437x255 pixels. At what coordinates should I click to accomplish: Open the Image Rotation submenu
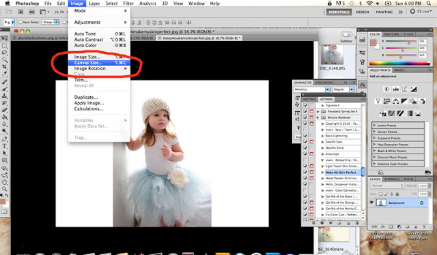[99, 68]
